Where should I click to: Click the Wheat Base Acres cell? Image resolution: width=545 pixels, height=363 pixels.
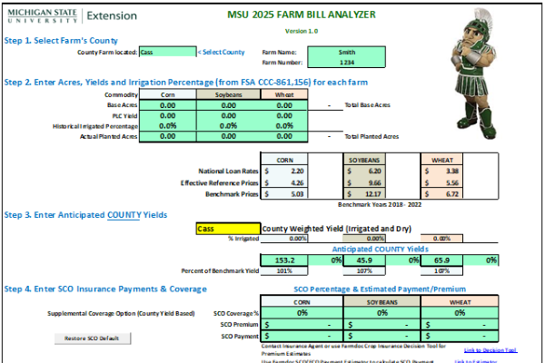point(284,105)
